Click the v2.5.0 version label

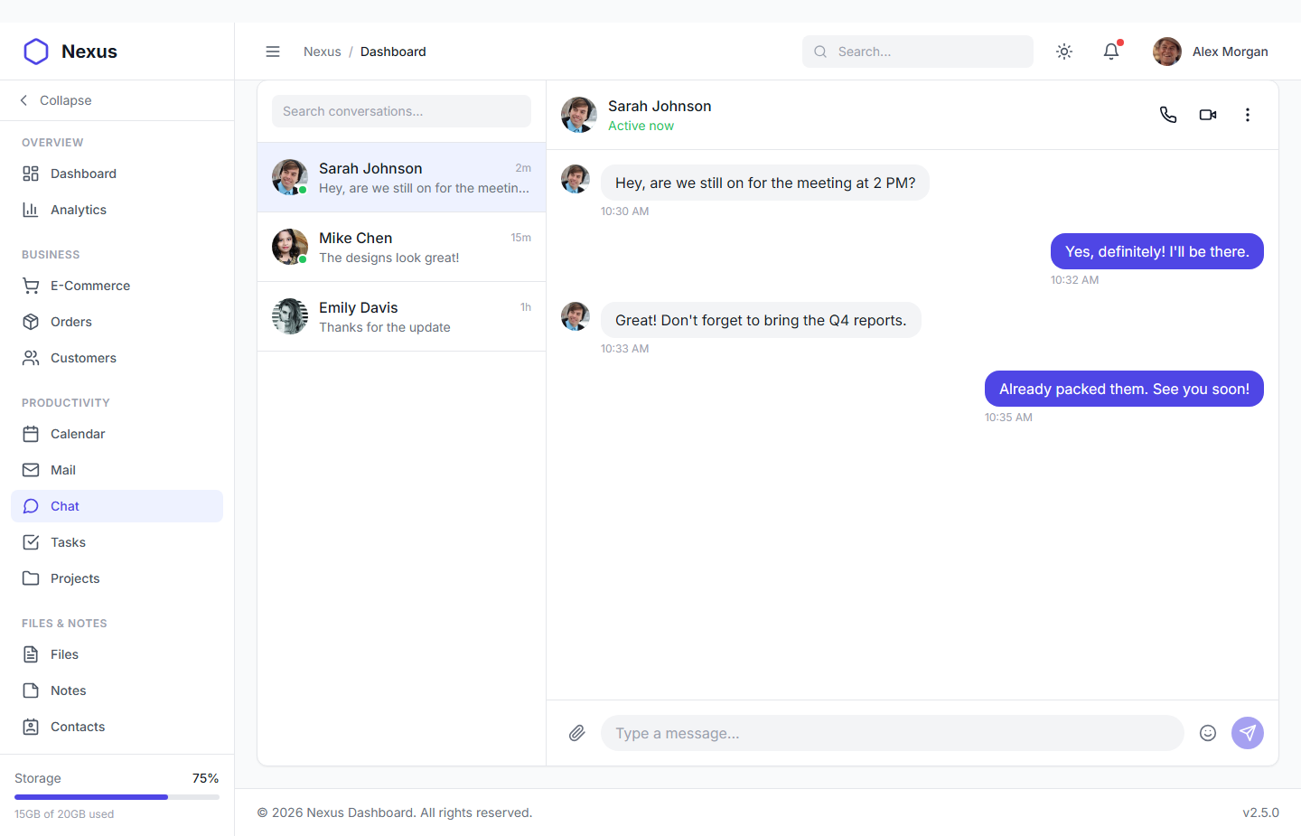pos(1260,813)
